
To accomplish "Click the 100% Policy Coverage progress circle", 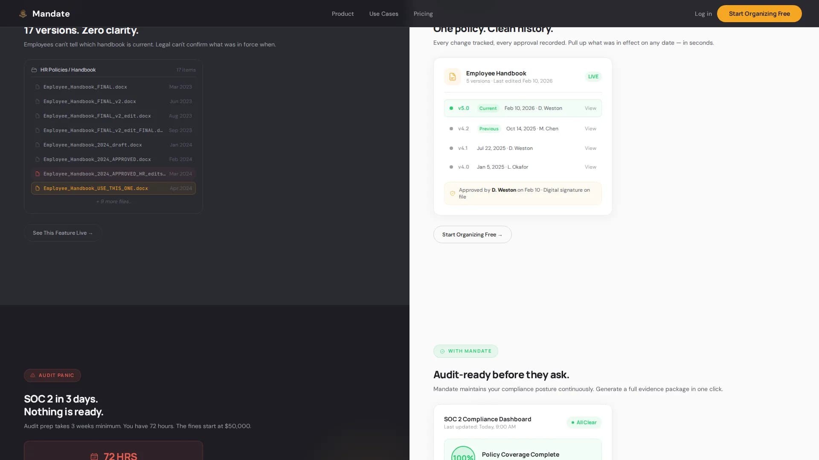I will 463,455.
